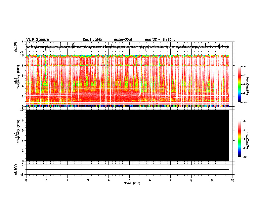Click the all-black ch.2 spectrogram panel
This screenshot has height=202, width=262.
tap(128, 135)
